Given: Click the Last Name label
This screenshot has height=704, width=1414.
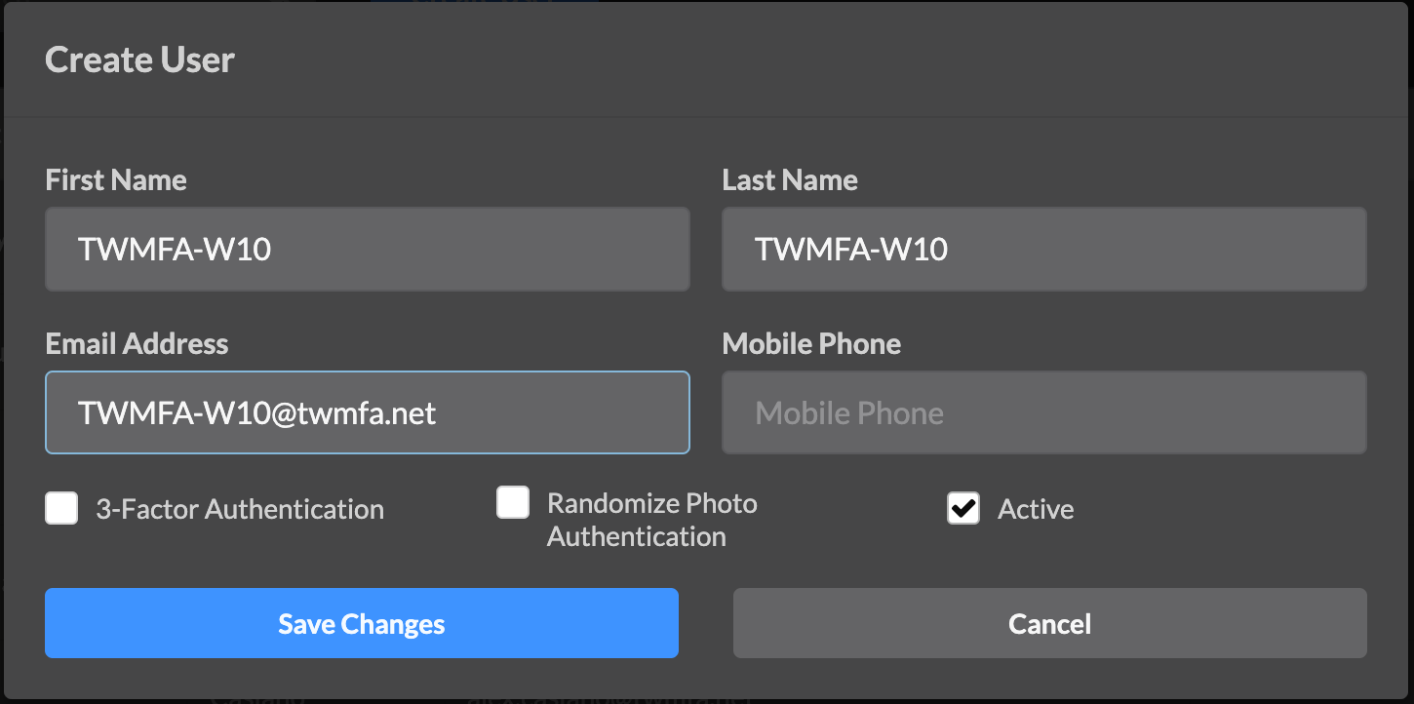Looking at the screenshot, I should click(x=790, y=180).
